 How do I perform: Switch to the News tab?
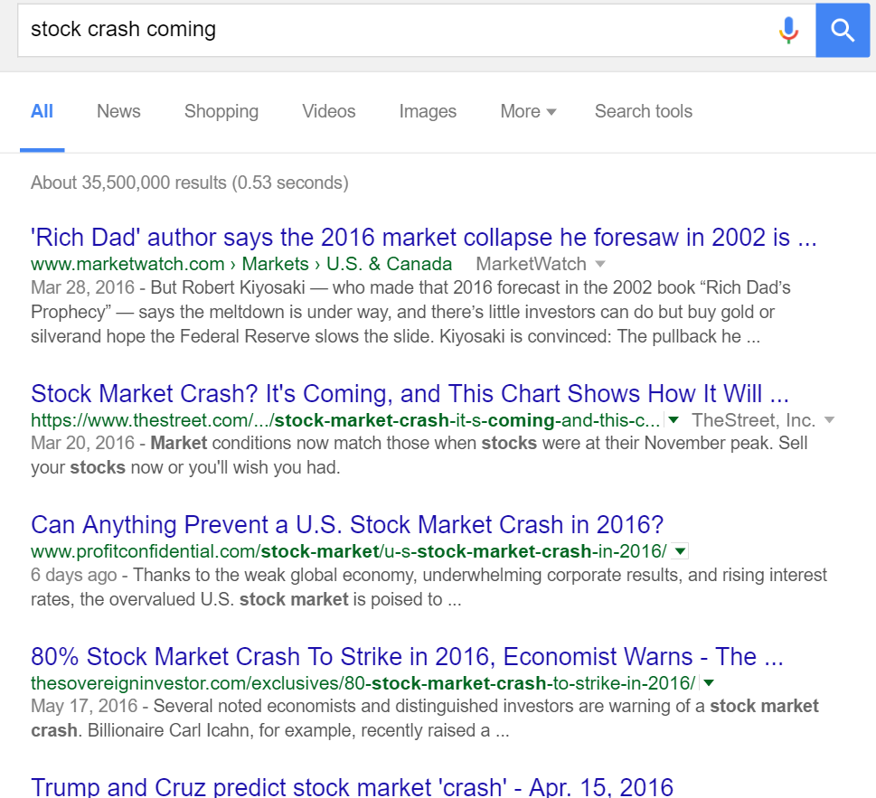click(x=118, y=111)
